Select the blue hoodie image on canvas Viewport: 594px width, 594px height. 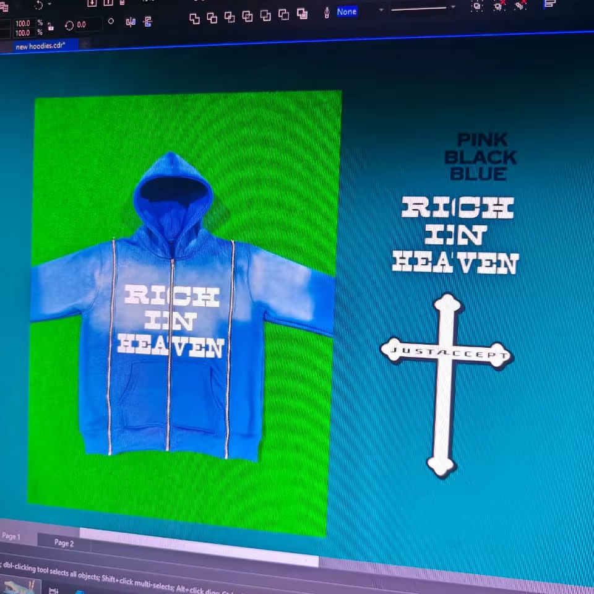point(182,307)
